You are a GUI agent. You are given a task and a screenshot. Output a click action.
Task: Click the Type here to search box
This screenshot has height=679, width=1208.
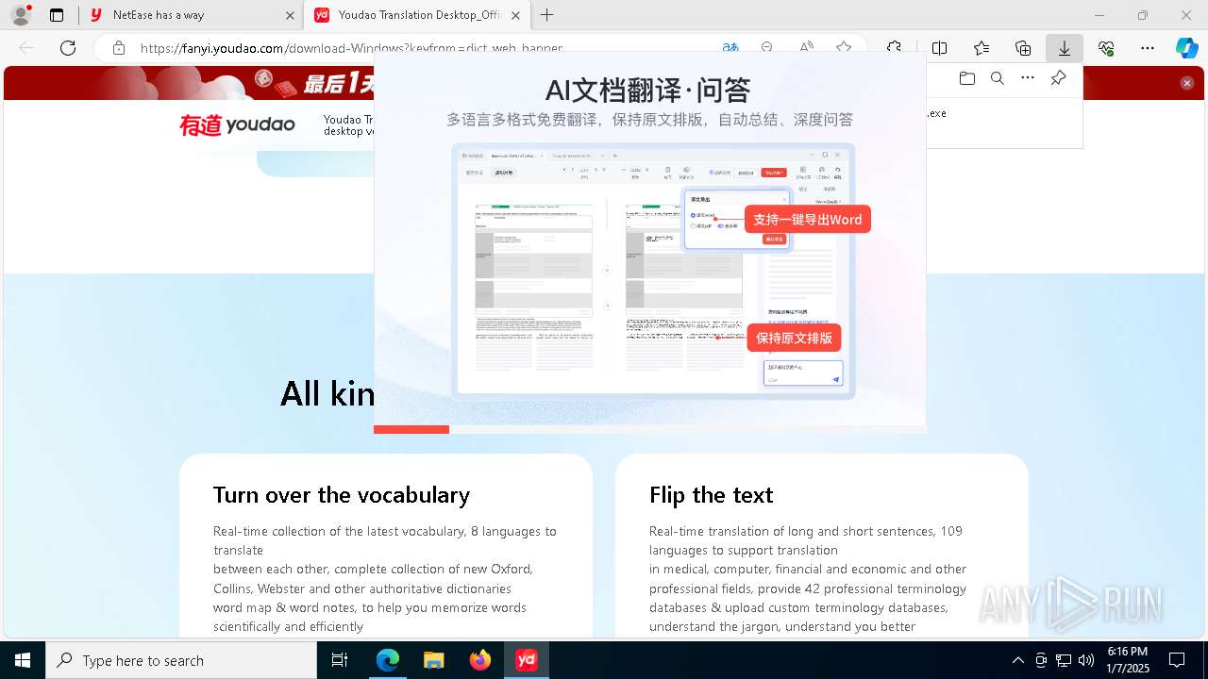(181, 660)
